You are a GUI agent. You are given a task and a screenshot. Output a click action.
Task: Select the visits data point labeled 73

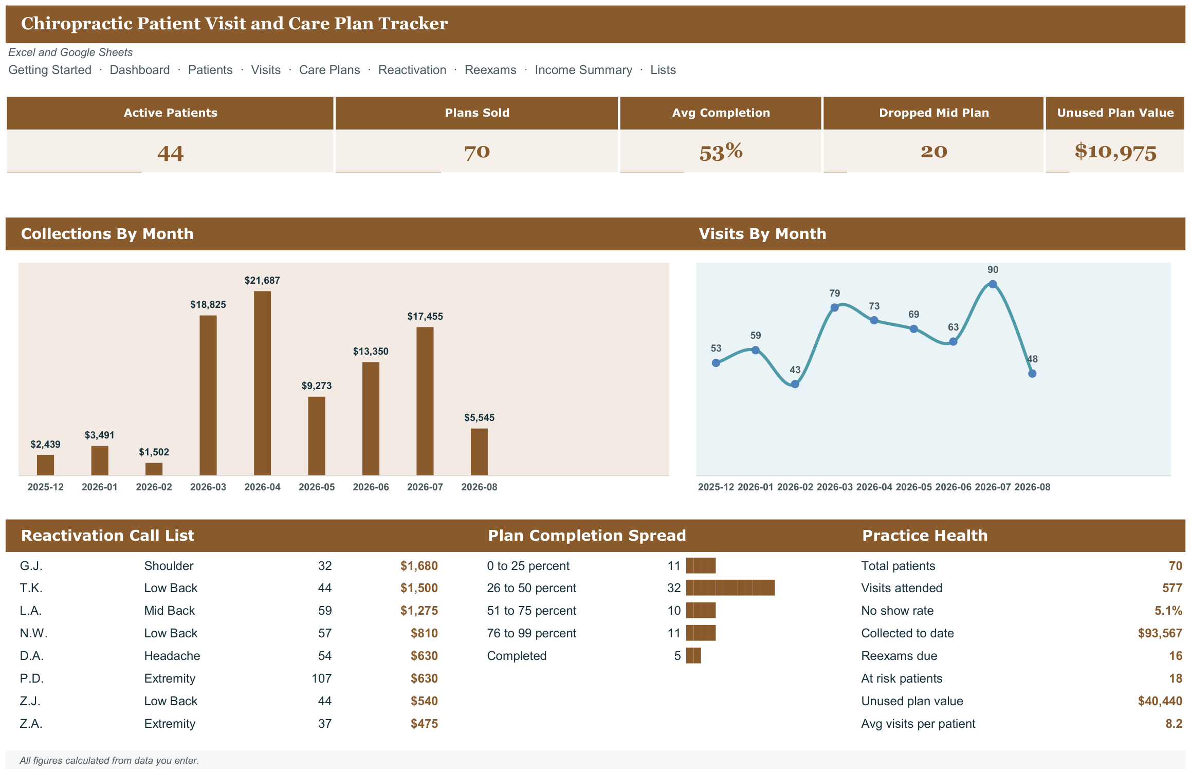(874, 320)
